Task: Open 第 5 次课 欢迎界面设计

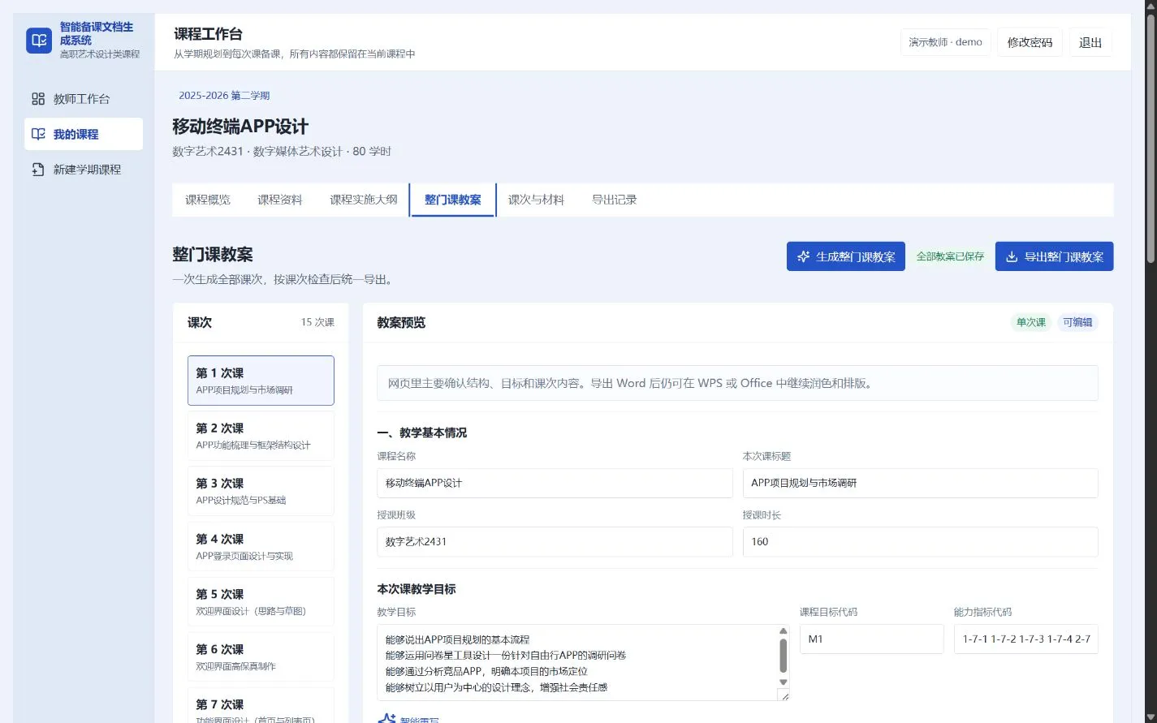Action: point(261,602)
